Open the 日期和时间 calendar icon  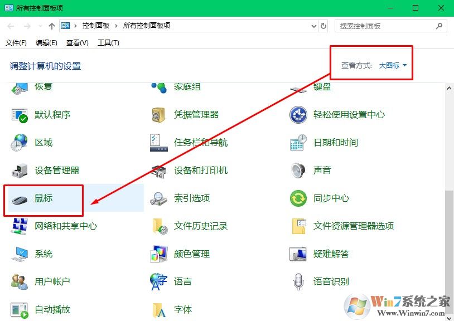click(298, 143)
